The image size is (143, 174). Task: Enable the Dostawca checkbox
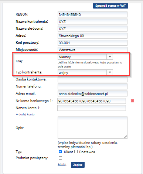(76, 152)
